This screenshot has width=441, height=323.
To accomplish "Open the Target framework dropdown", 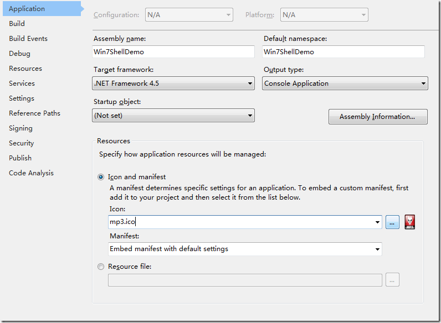I will click(173, 84).
